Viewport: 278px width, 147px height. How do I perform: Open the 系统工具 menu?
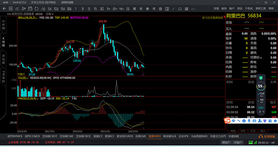261,8
